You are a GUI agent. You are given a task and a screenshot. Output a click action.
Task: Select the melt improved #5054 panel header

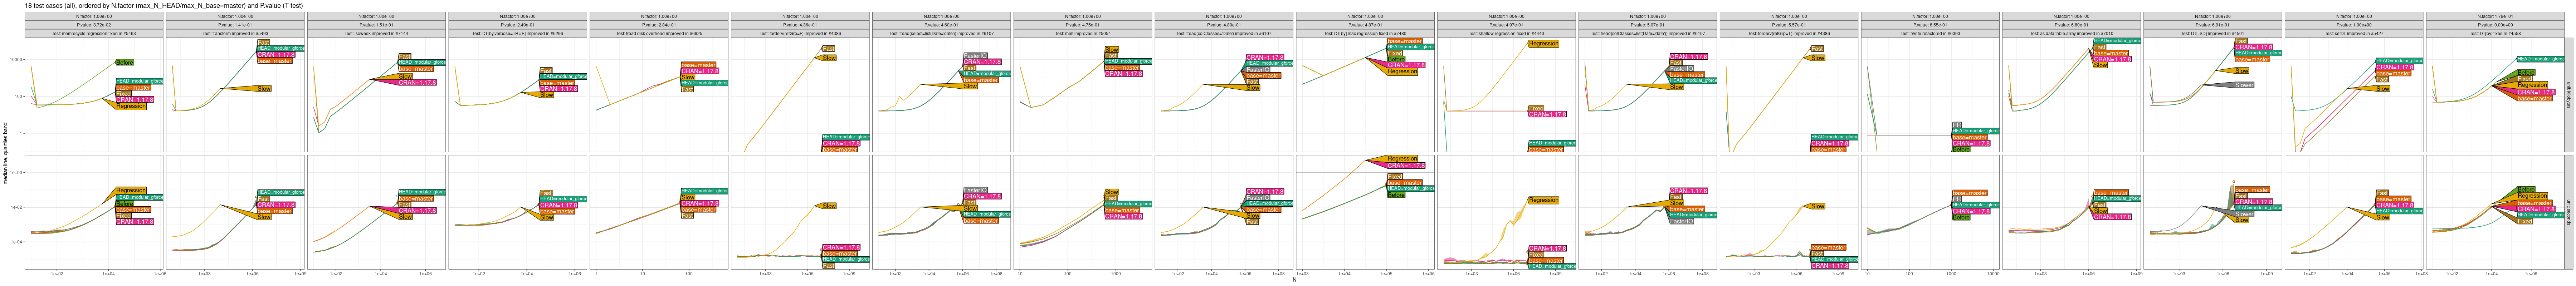point(1083,33)
